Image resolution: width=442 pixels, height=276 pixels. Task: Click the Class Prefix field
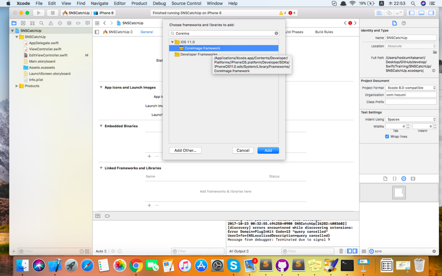click(411, 102)
